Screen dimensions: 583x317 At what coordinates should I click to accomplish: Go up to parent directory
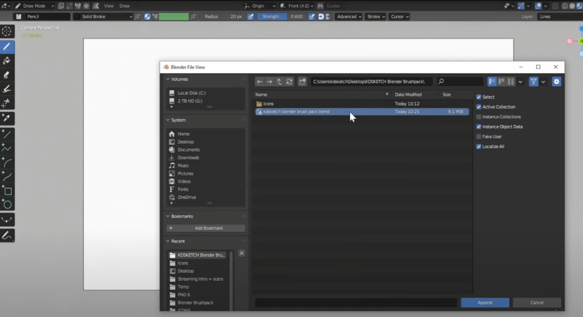279,82
